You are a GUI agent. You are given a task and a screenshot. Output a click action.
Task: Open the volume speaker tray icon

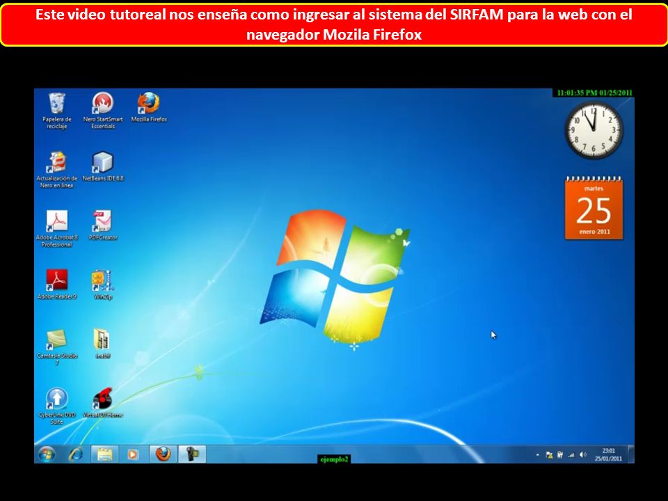click(583, 455)
